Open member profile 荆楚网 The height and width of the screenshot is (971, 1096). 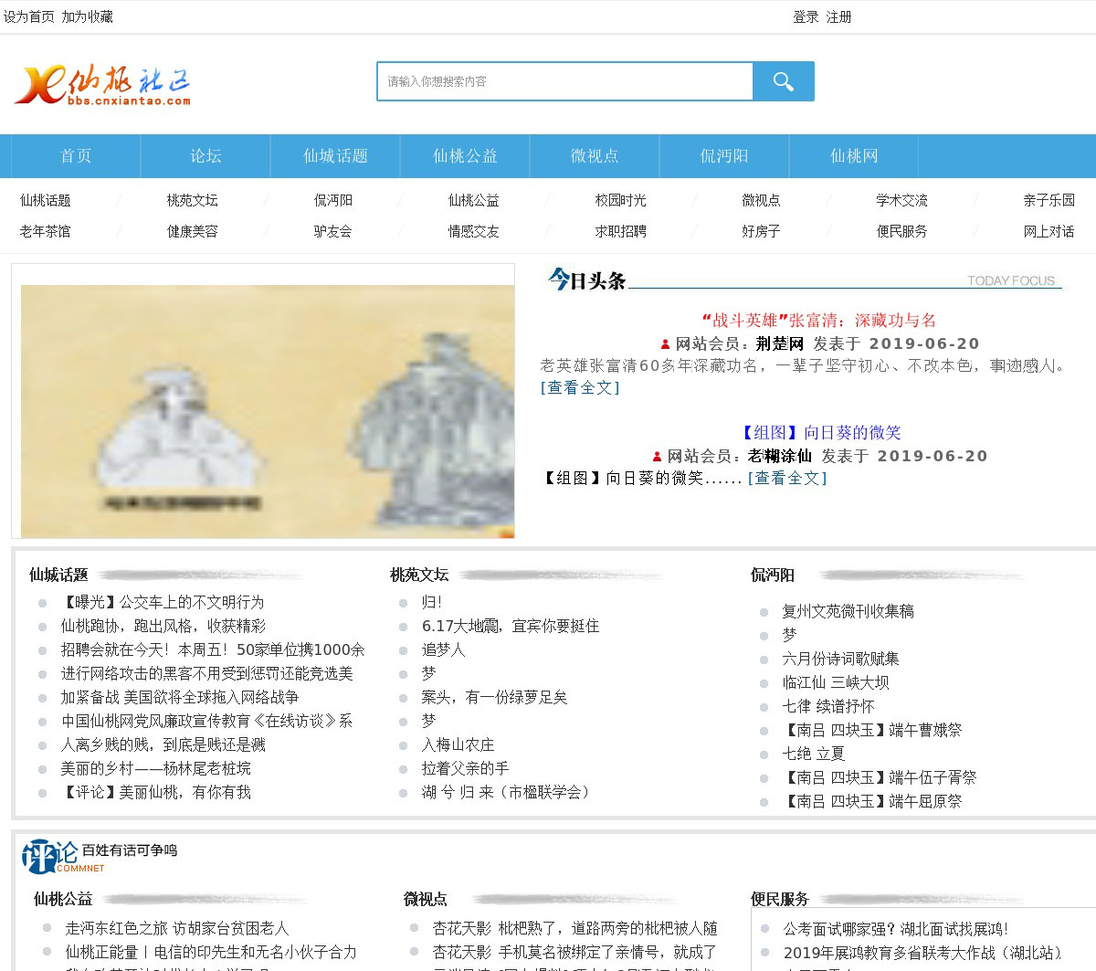(x=780, y=344)
